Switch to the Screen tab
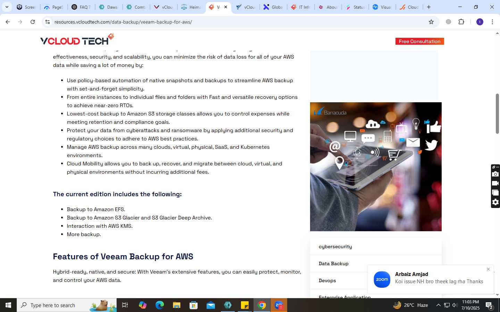Viewport: 500px width, 312px height. click(x=26, y=7)
